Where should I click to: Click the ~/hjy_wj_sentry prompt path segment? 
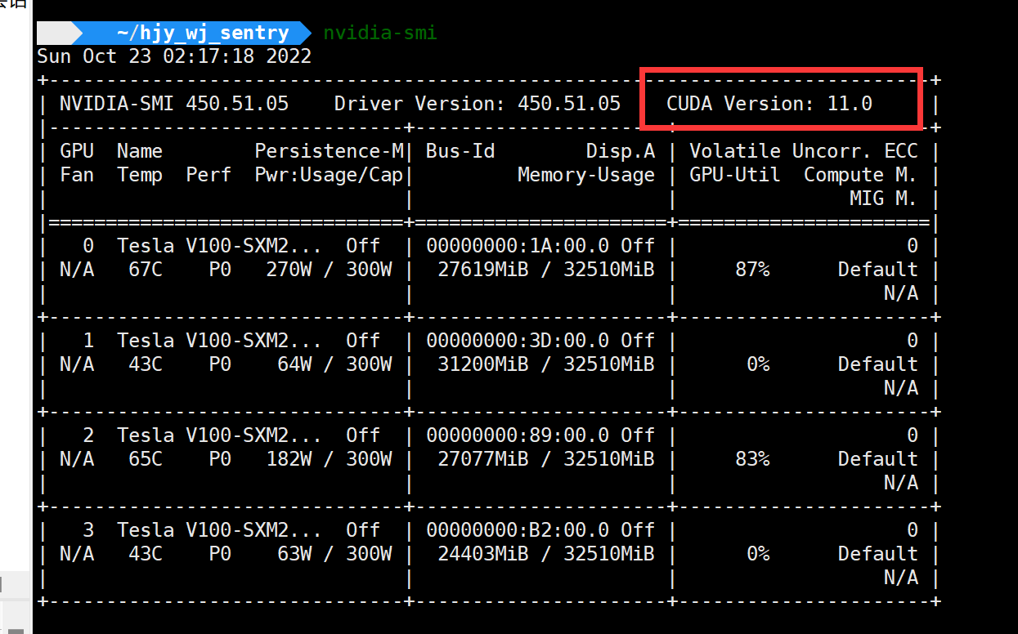(x=202, y=33)
